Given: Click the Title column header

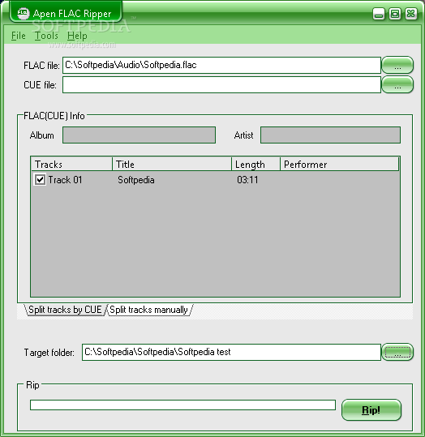Looking at the screenshot, I should 172,164.
